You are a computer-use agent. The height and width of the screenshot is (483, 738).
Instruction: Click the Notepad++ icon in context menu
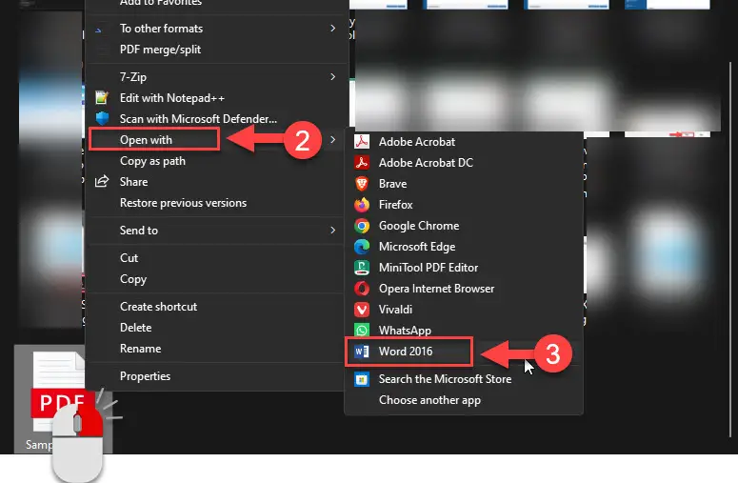point(102,98)
